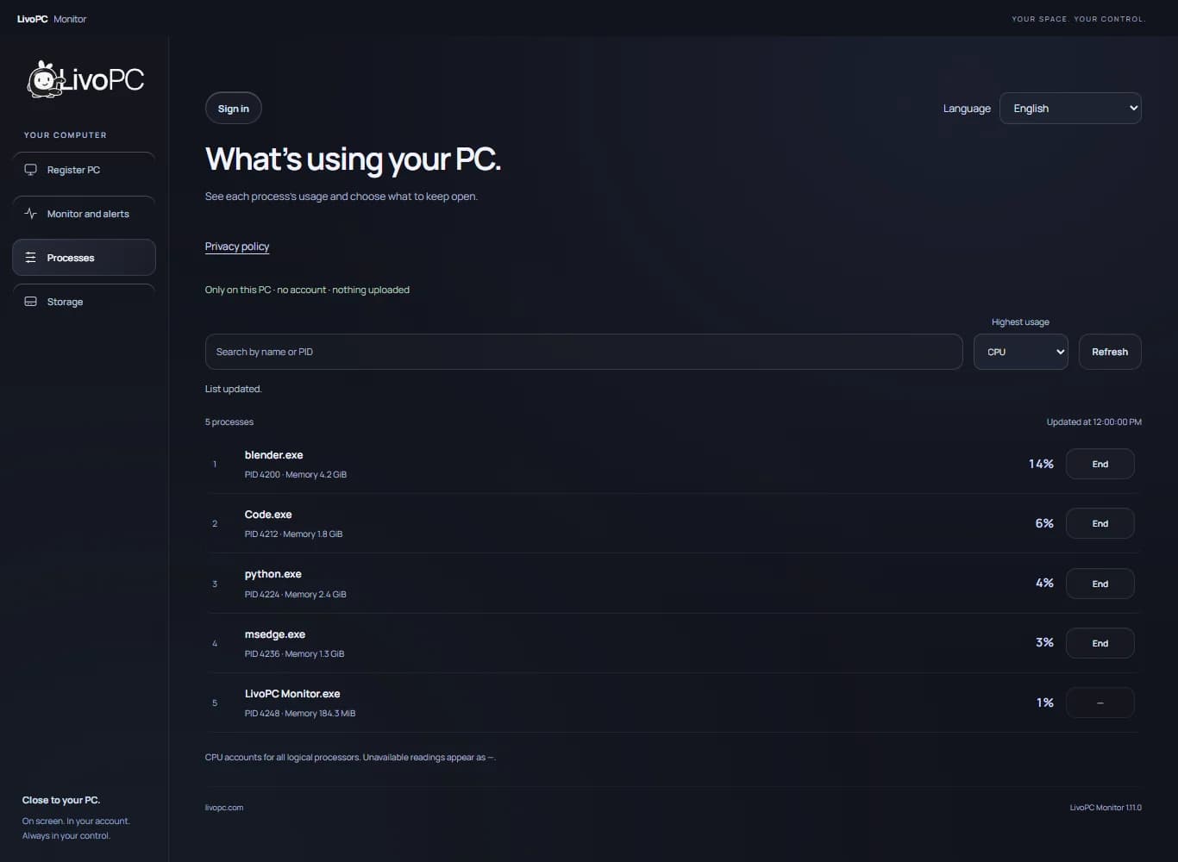Click the 6% CPU value
This screenshot has height=862, width=1178.
coord(1044,523)
